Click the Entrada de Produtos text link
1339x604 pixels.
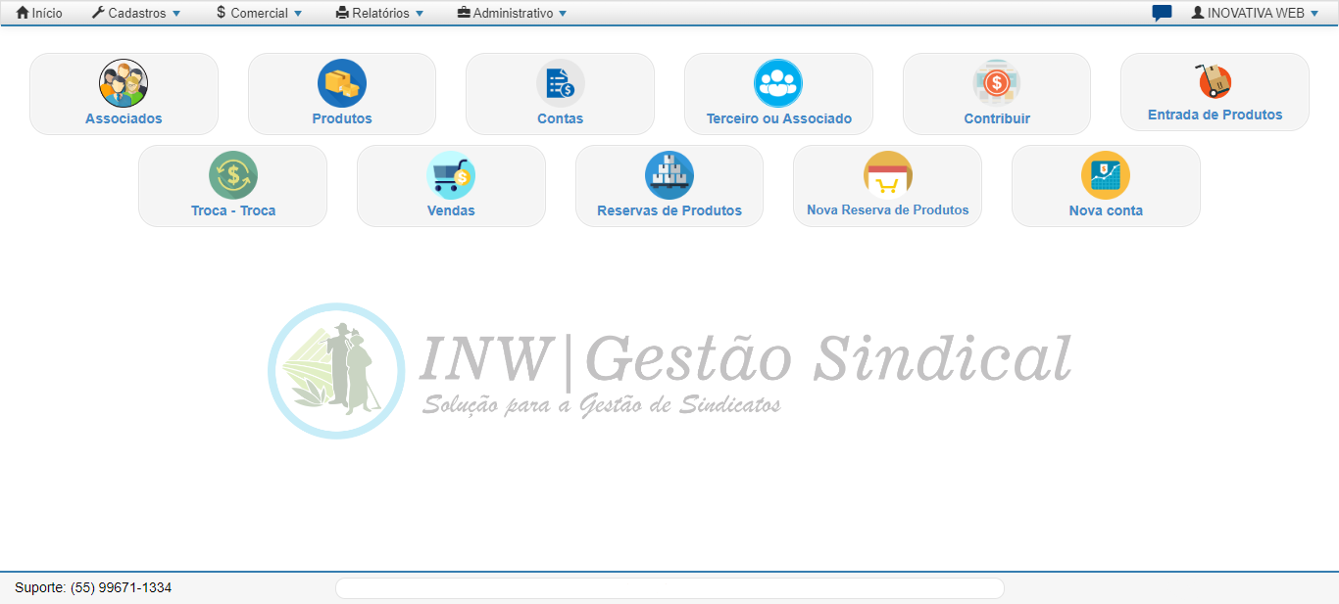[1215, 115]
